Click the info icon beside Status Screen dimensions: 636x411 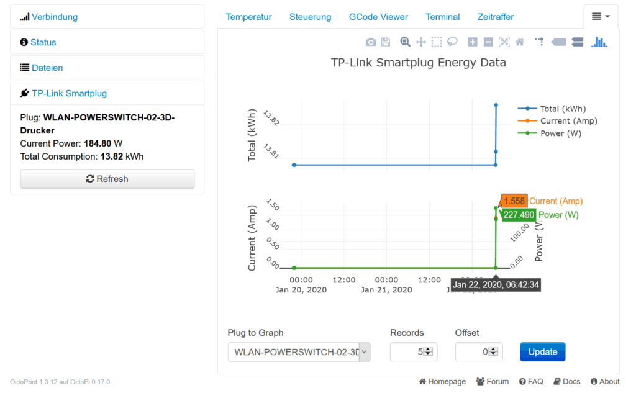[24, 42]
